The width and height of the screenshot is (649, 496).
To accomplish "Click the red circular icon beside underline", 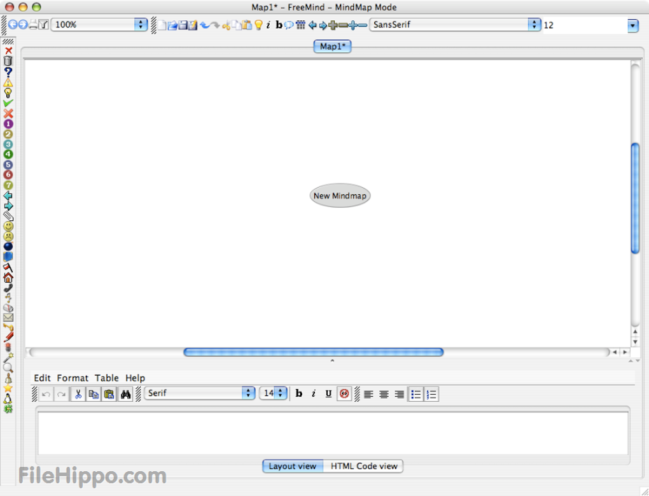I will click(x=344, y=393).
